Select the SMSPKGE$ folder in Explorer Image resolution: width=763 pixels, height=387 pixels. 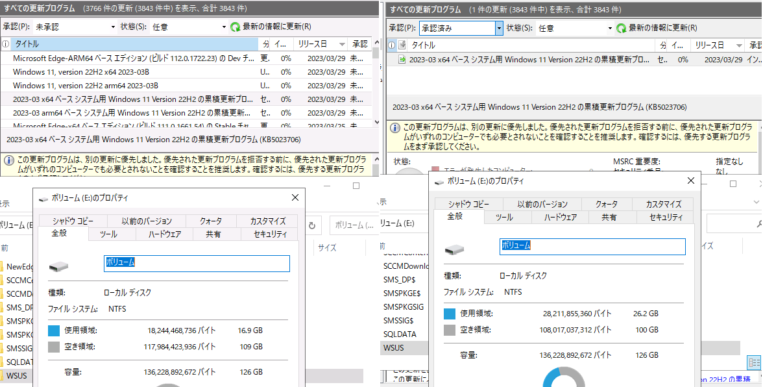[x=402, y=293]
